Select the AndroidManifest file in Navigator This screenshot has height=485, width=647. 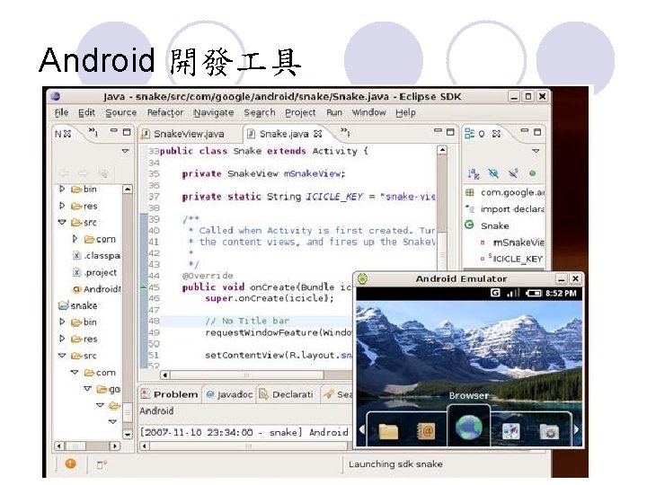point(96,289)
